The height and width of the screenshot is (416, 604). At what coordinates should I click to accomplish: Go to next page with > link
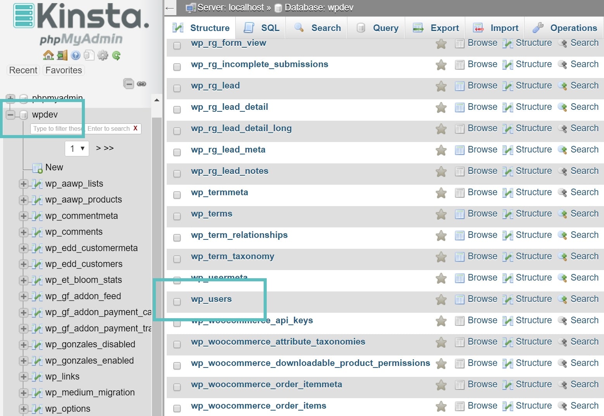coord(98,148)
